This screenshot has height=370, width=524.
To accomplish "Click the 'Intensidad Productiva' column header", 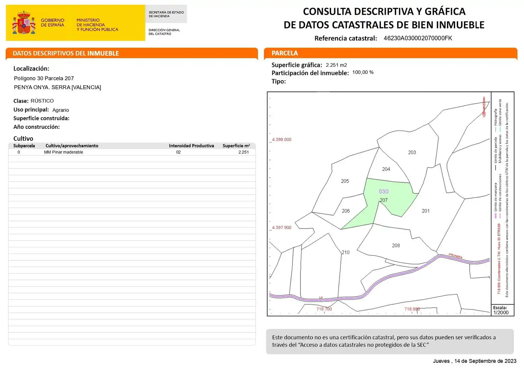I will click(x=191, y=146).
